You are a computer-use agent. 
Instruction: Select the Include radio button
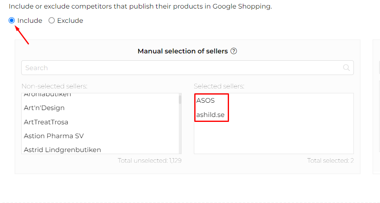(x=12, y=21)
